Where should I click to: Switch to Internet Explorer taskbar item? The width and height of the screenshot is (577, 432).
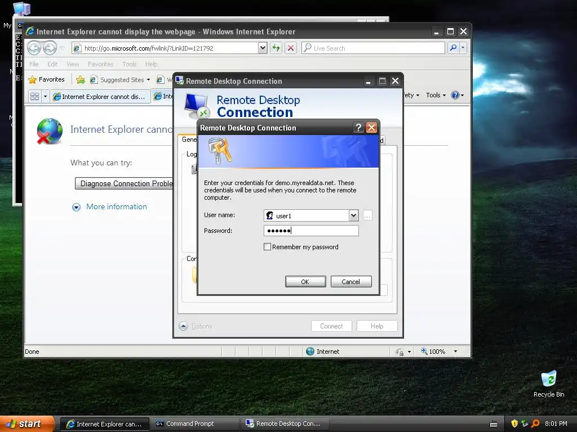(x=104, y=424)
